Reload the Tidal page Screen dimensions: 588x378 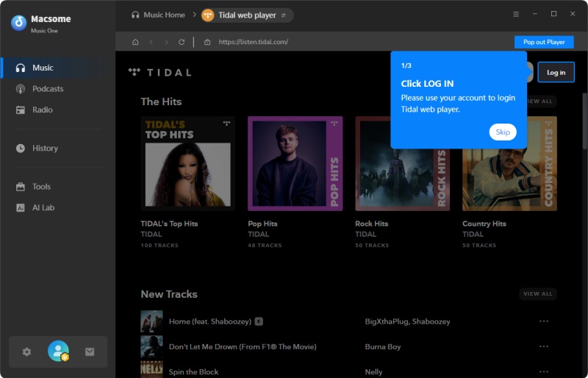[182, 42]
